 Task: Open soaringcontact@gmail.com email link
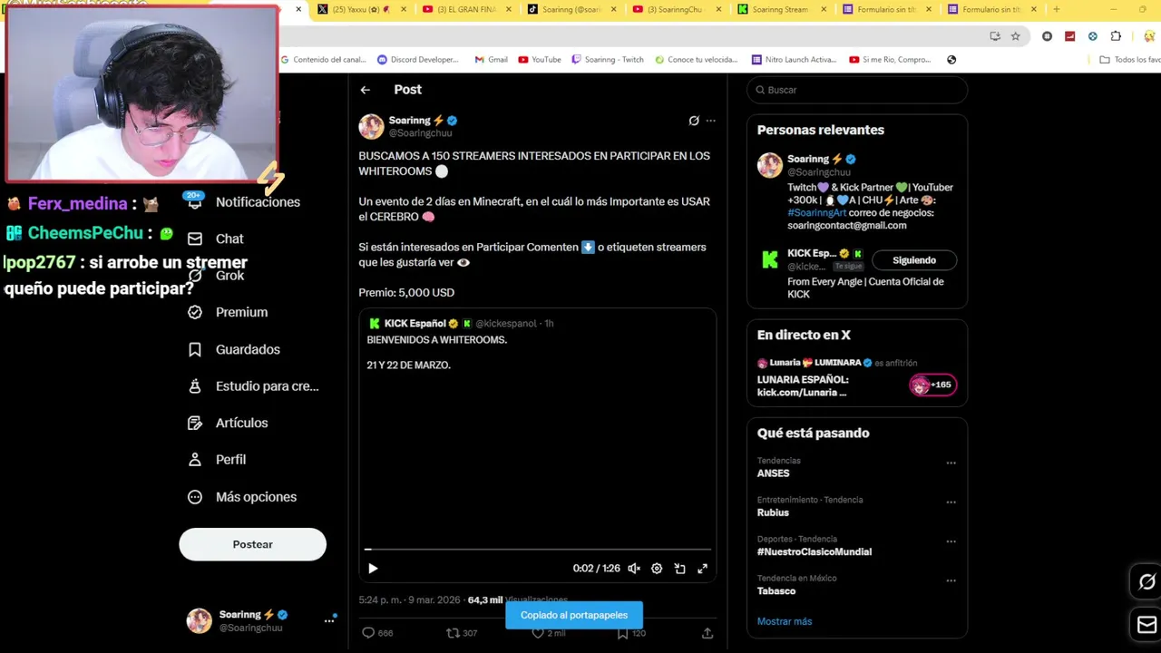pos(846,225)
